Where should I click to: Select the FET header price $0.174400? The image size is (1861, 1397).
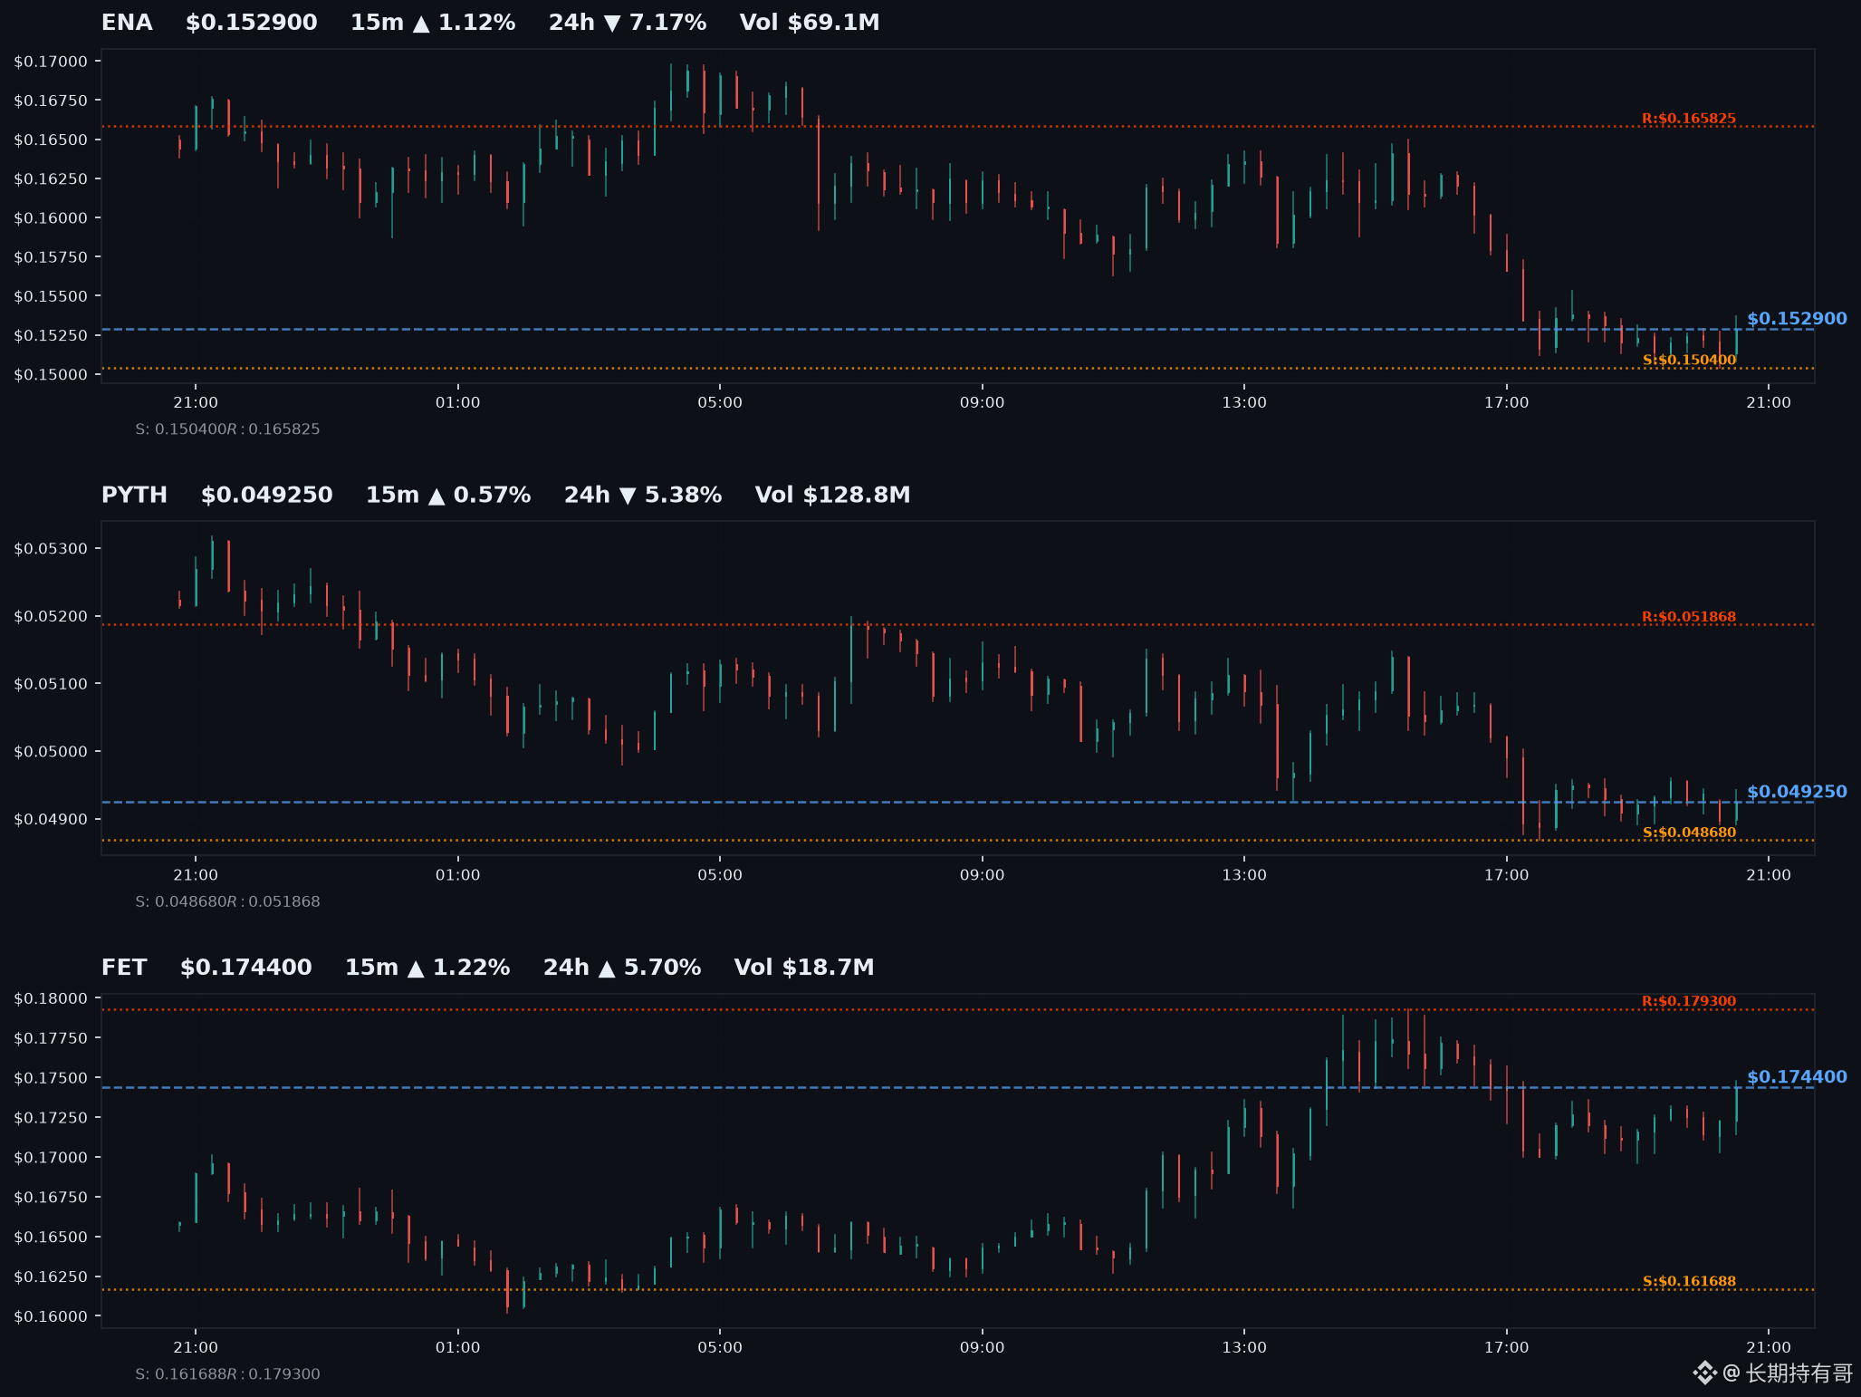(246, 968)
